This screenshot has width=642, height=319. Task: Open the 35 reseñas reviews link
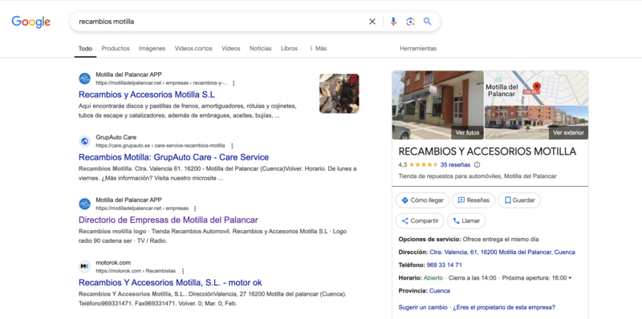[455, 165]
